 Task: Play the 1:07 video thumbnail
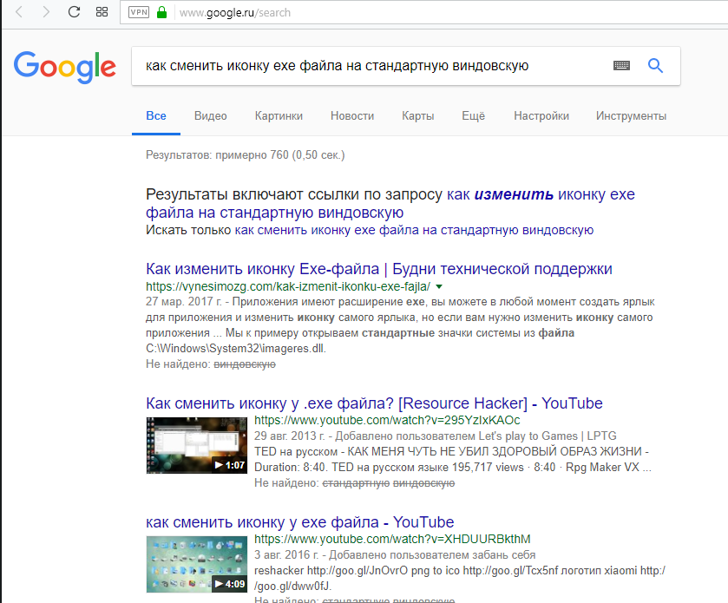point(197,445)
